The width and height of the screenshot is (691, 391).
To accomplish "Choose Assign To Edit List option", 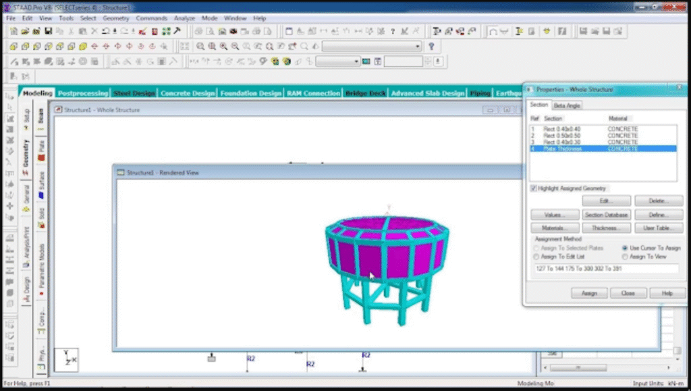I will 536,257.
